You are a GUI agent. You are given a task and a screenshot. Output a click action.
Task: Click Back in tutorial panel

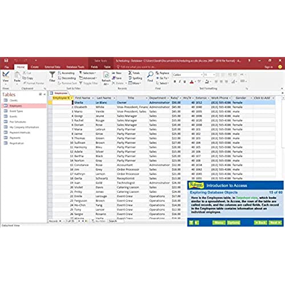(x=260, y=222)
